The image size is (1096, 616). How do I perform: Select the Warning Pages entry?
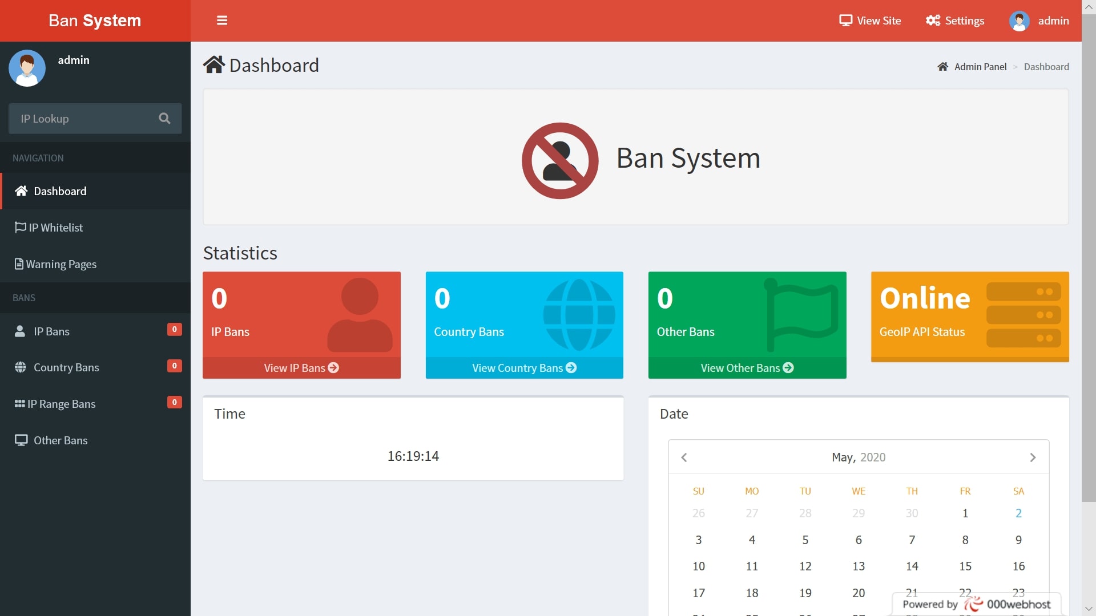(x=61, y=264)
